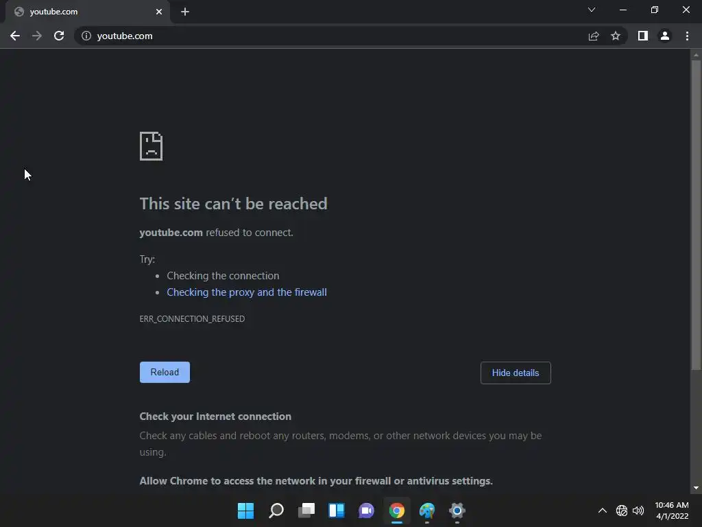Image resolution: width=702 pixels, height=527 pixels.
Task: Open the Teams Chat taskbar icon
Action: (366, 511)
